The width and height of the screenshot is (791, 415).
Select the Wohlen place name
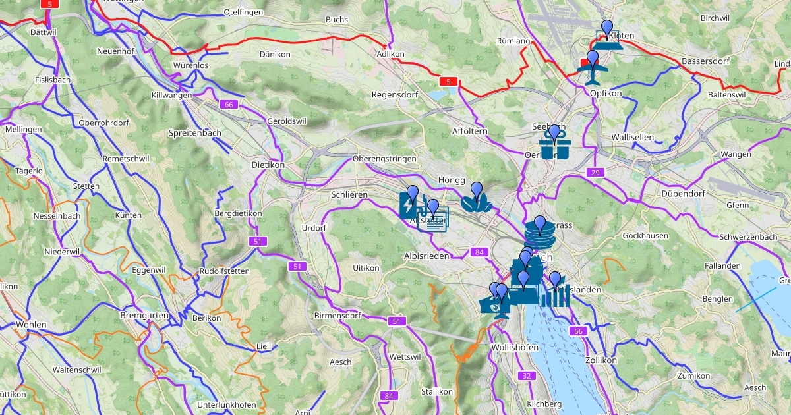(32, 325)
